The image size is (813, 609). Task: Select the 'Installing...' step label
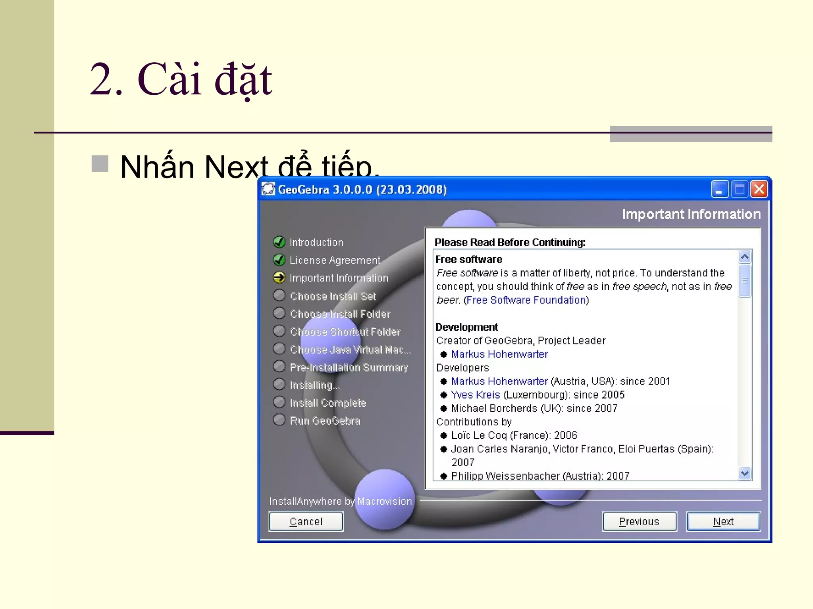pyautogui.click(x=315, y=385)
